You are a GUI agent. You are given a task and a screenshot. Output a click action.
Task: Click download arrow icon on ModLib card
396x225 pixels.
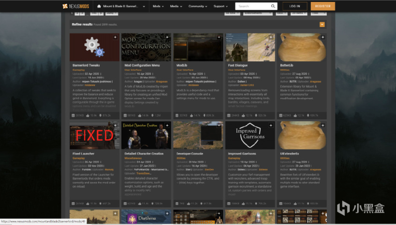pos(204,115)
